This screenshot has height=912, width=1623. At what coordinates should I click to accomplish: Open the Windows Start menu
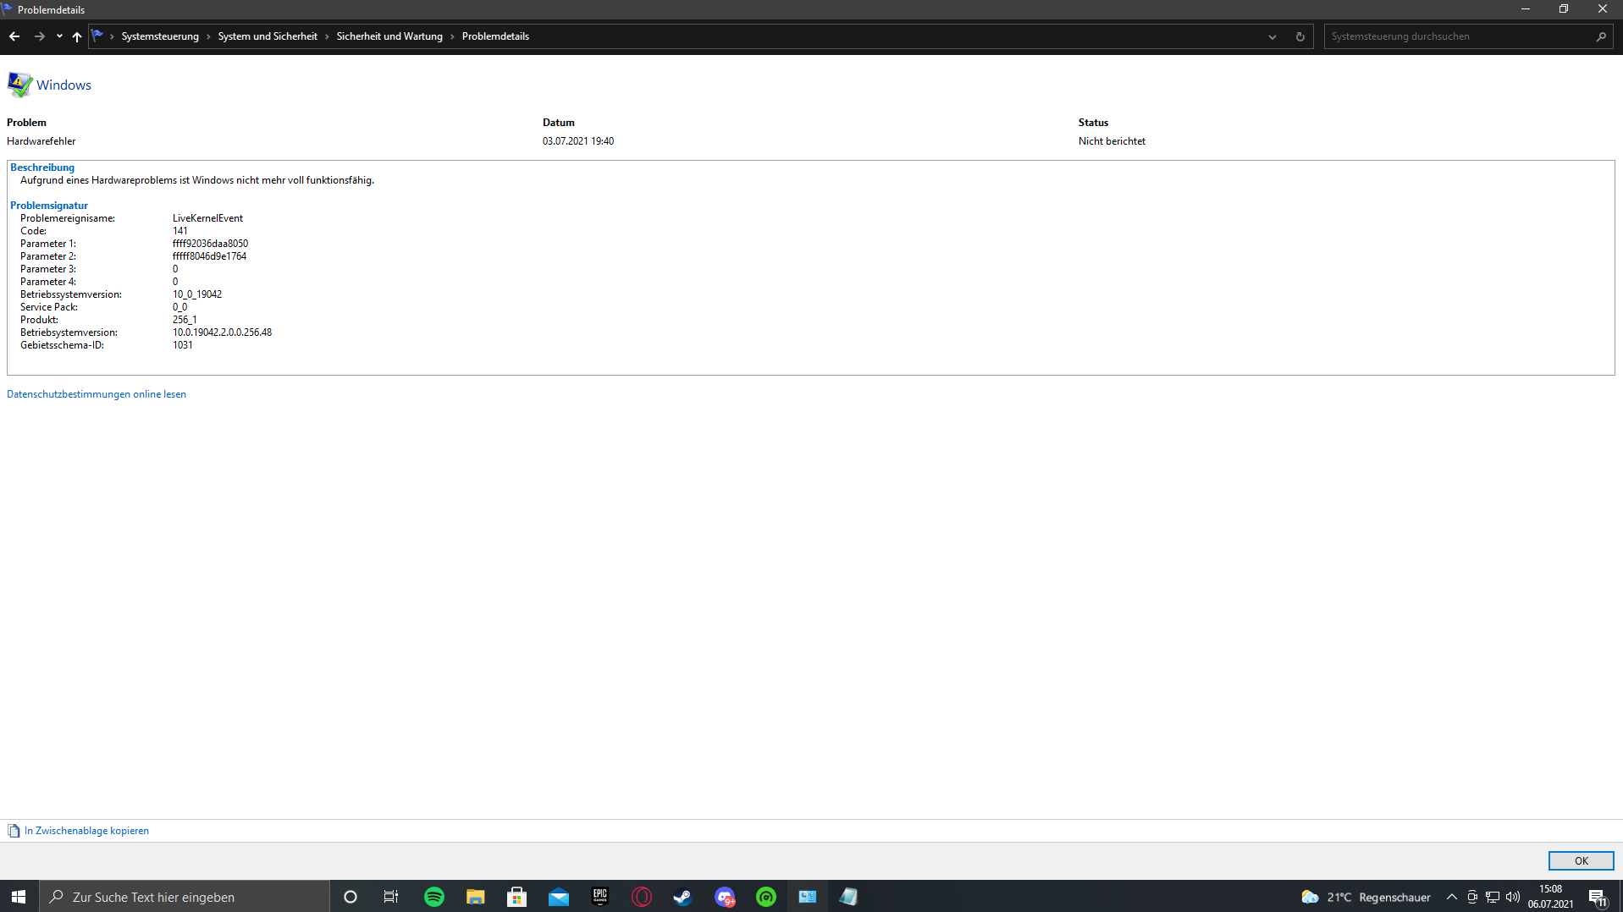(x=19, y=897)
